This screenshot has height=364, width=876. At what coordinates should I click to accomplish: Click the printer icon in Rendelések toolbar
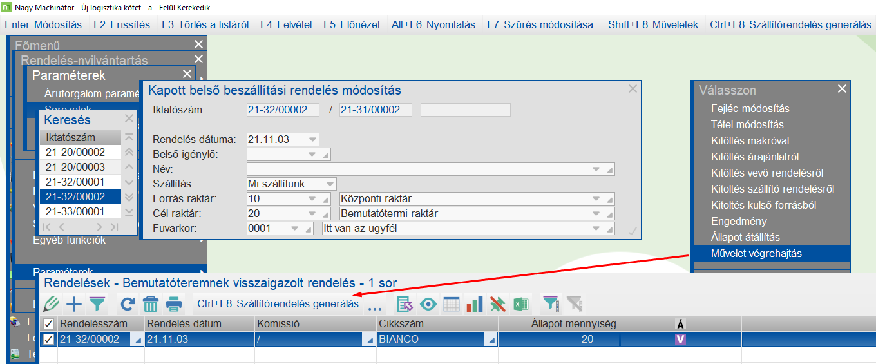174,304
